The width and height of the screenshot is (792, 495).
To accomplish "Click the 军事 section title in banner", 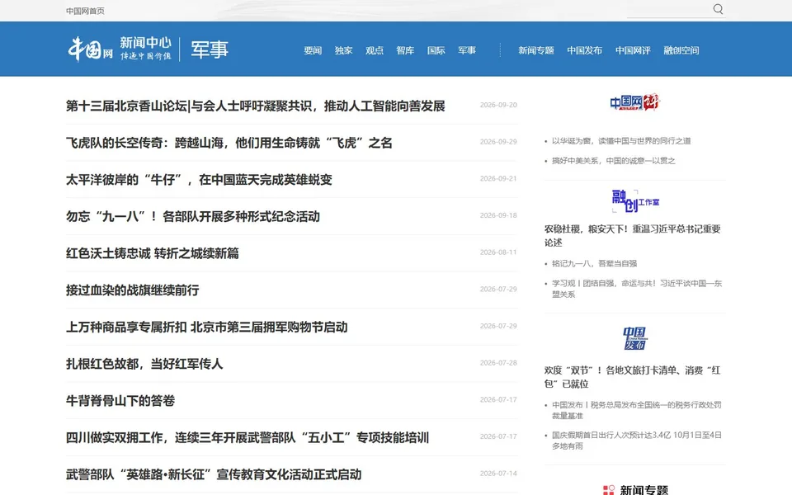I will tap(210, 49).
